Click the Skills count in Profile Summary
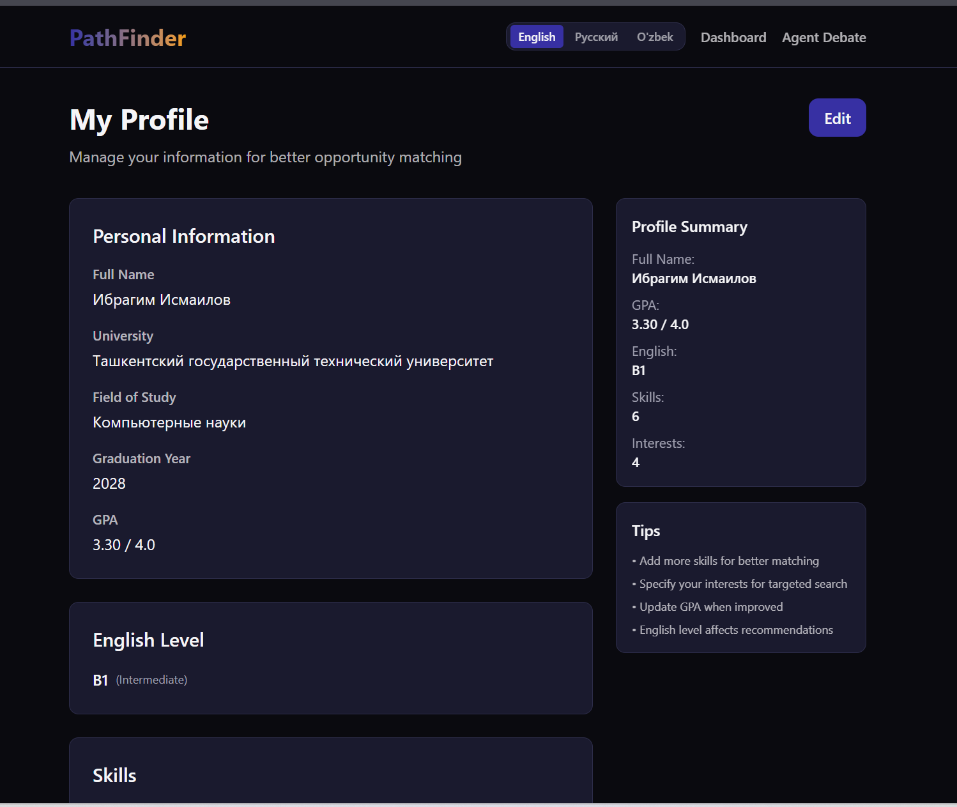Screen dimensions: 957x807 (636, 417)
